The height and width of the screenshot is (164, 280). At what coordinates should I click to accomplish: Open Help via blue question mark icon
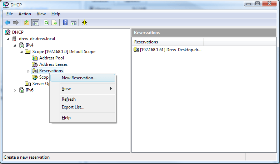[65, 23]
